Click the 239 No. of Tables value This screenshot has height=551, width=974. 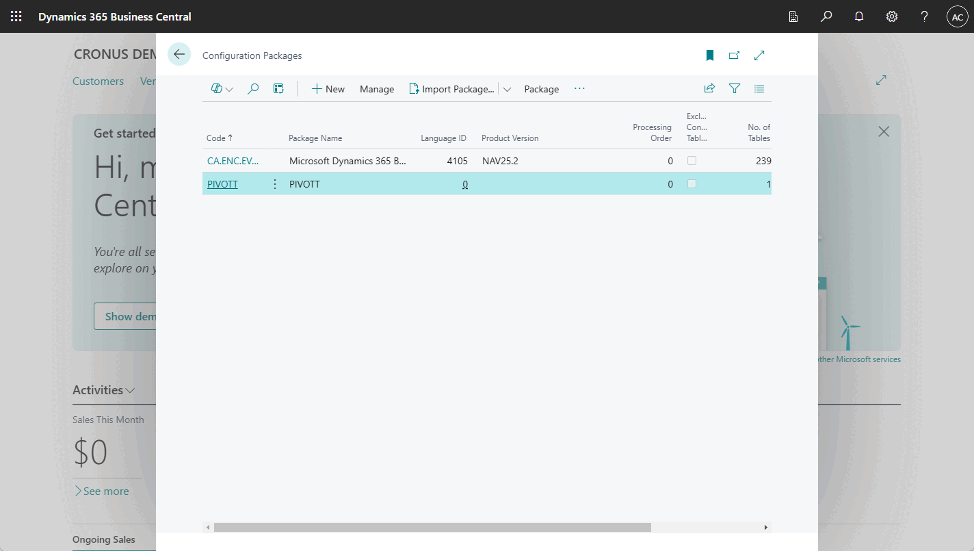pos(764,161)
